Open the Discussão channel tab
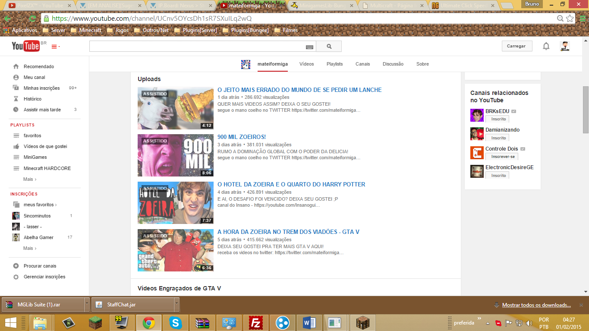The image size is (589, 331). (393, 64)
